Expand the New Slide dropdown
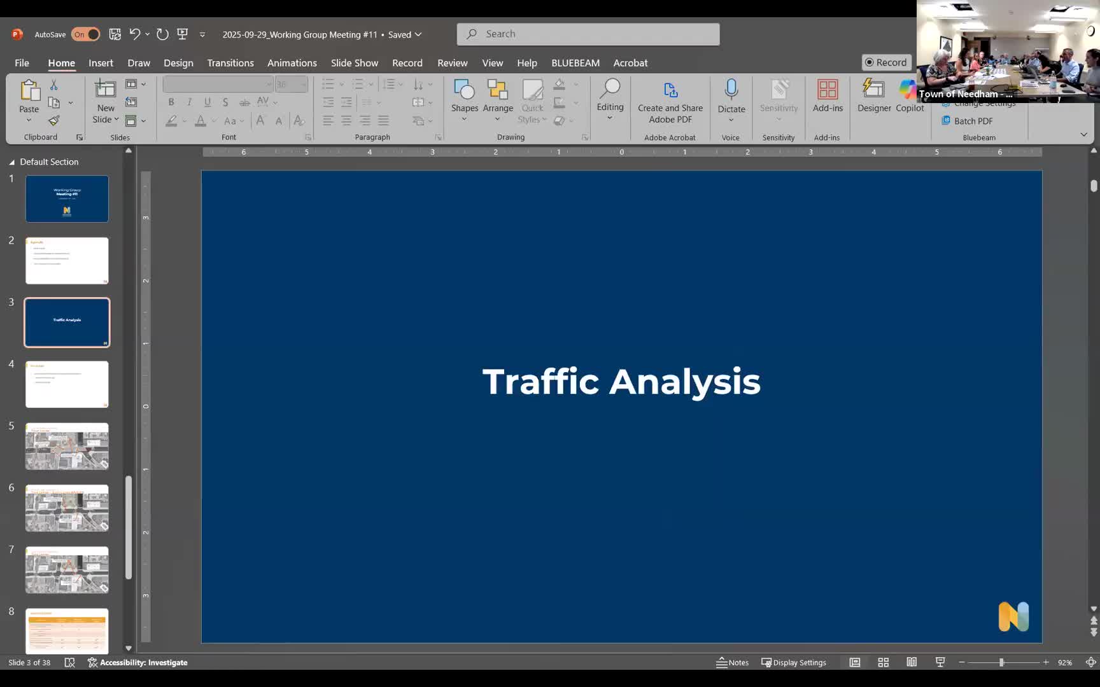 (x=106, y=120)
